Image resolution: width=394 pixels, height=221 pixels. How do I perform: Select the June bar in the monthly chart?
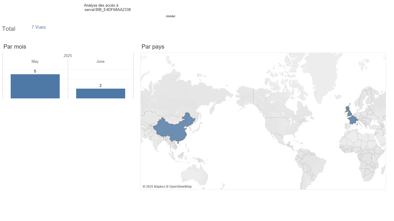click(101, 94)
